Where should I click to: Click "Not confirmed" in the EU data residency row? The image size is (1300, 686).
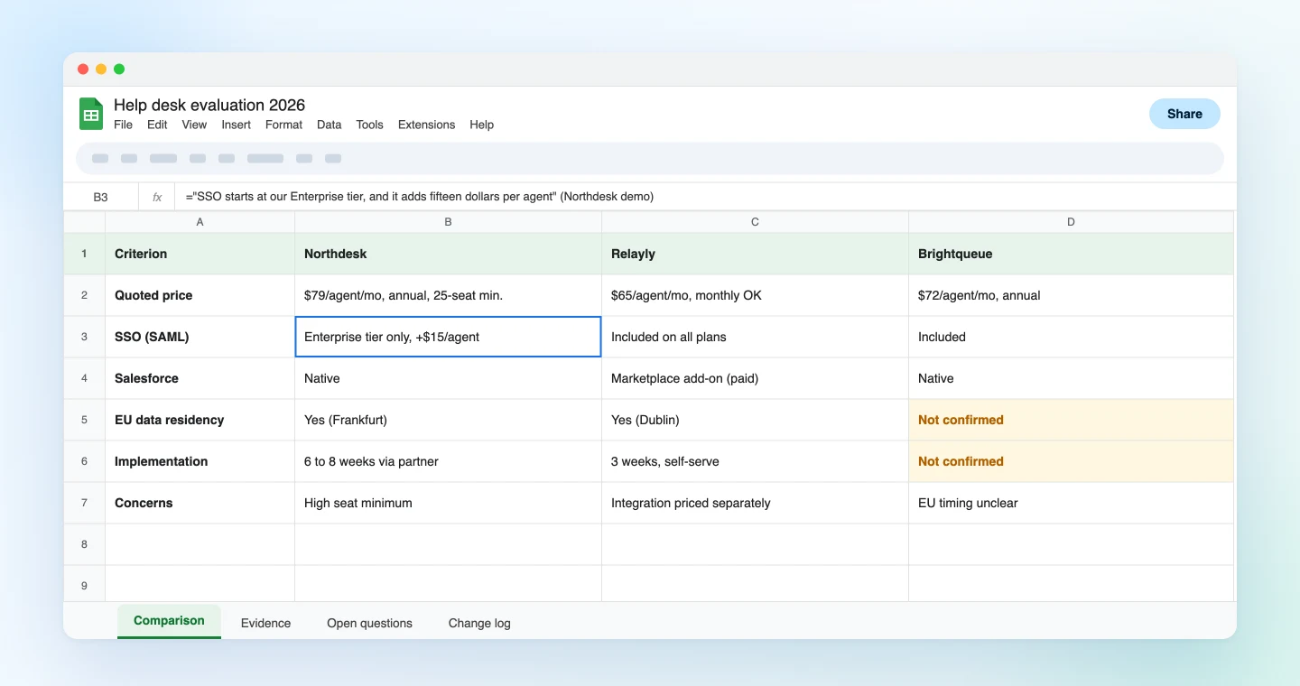click(1071, 420)
